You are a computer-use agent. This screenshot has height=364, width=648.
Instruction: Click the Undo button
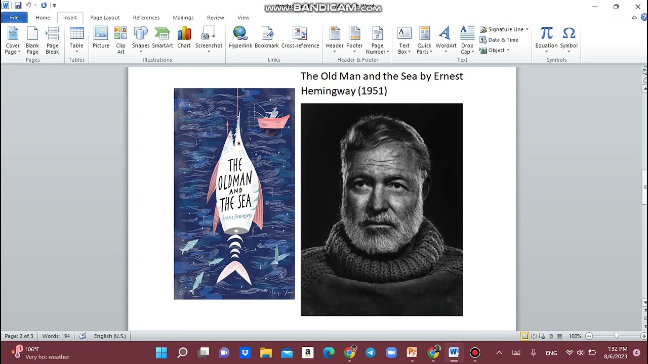(28, 6)
